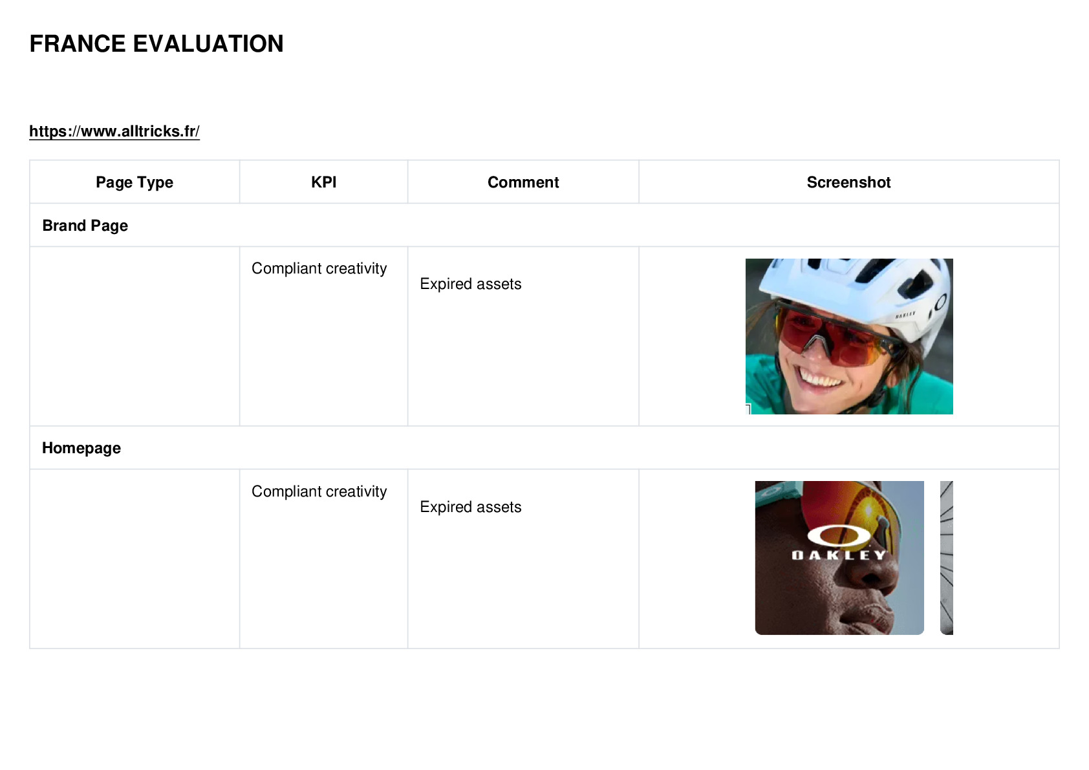Select the Comment column header
This screenshot has height=770, width=1089.
(523, 182)
